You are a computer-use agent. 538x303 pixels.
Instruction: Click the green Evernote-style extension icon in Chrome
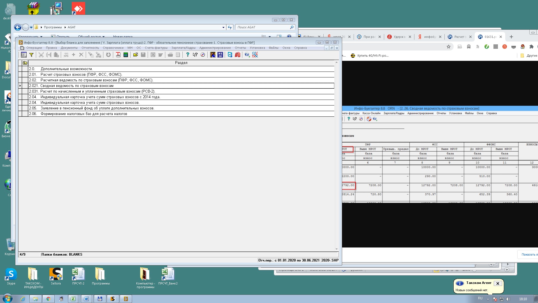487,47
